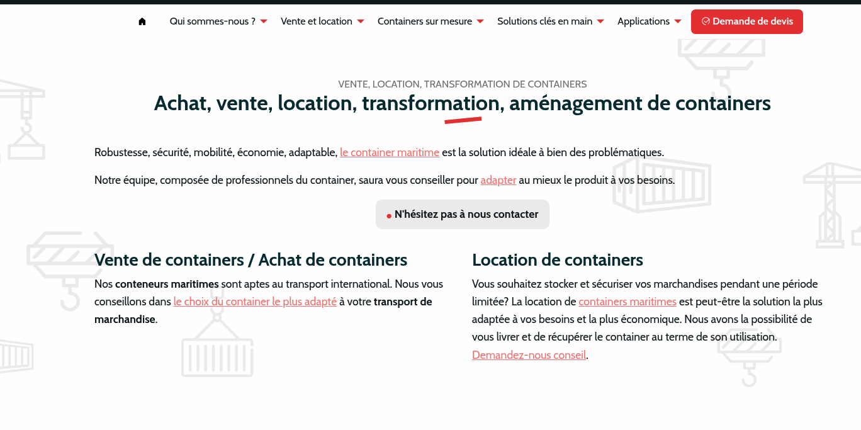The height and width of the screenshot is (430, 861).
Task: Open the "Solutions clés en main" menu
Action: tap(545, 21)
